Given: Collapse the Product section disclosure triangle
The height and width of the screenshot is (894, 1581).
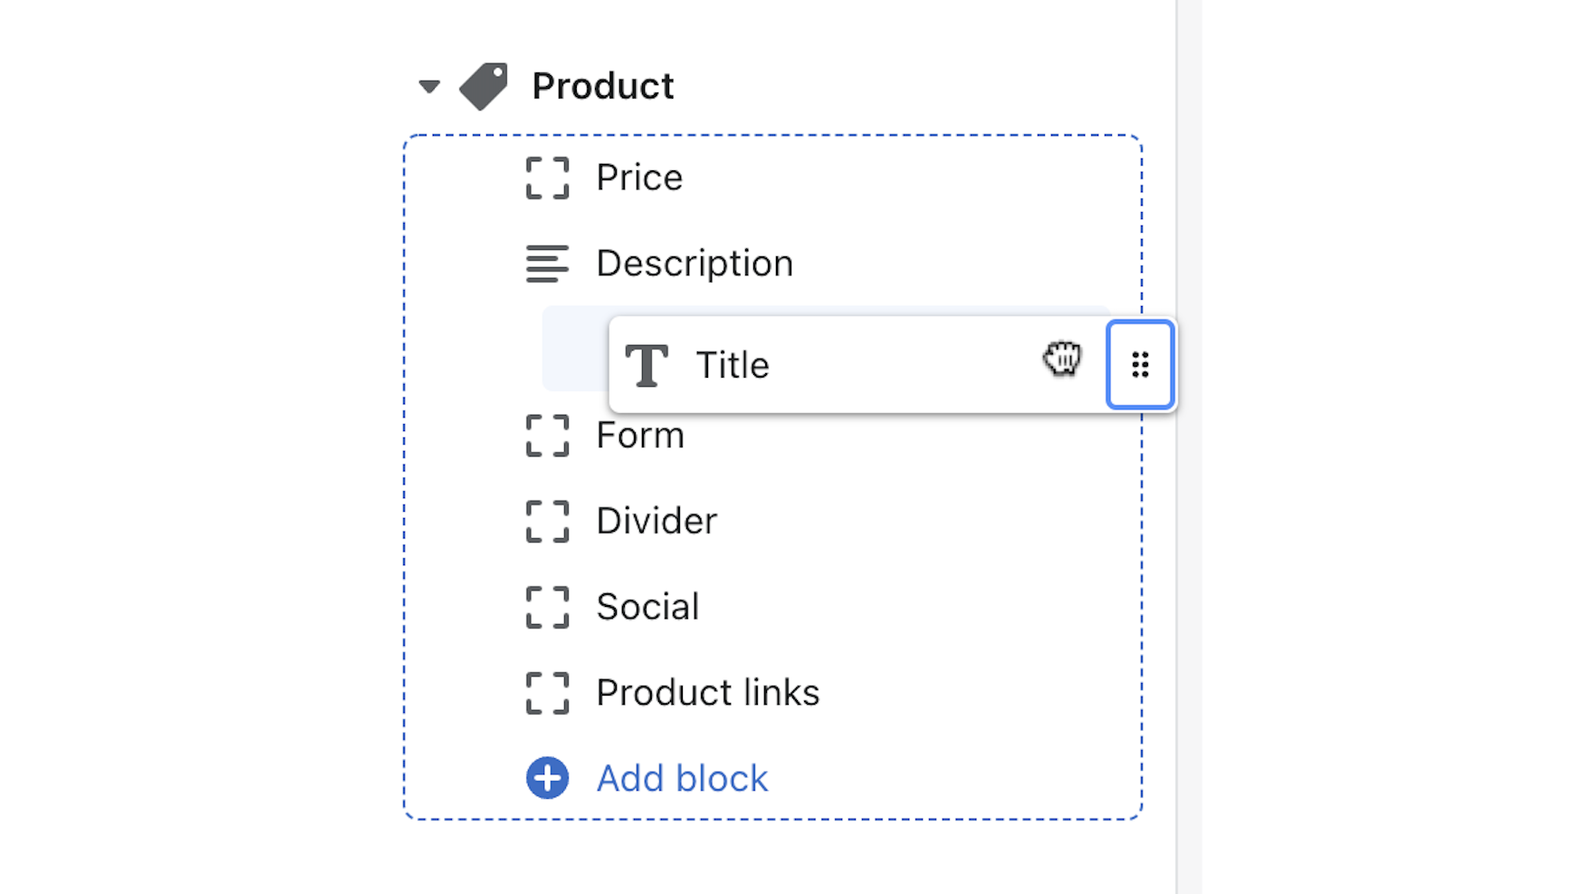Looking at the screenshot, I should [x=428, y=86].
